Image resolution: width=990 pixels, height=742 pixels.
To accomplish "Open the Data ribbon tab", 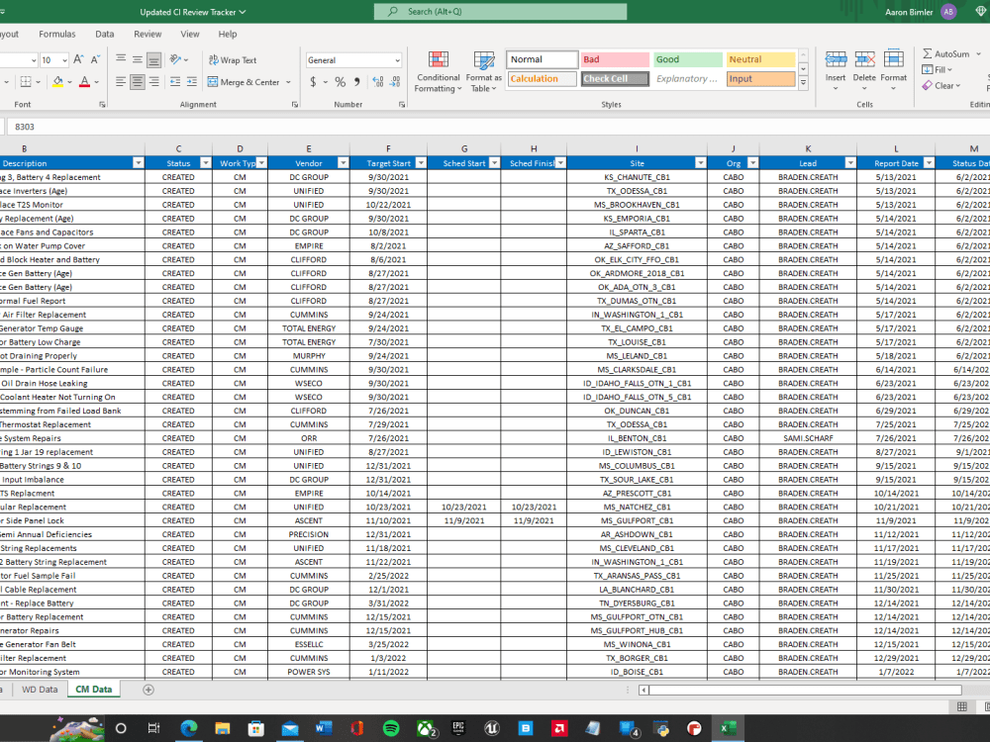I will point(103,33).
